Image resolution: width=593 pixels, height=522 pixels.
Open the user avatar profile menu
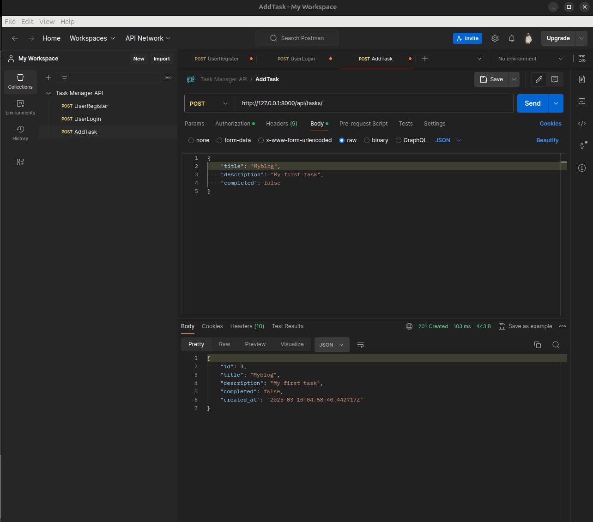click(x=528, y=38)
